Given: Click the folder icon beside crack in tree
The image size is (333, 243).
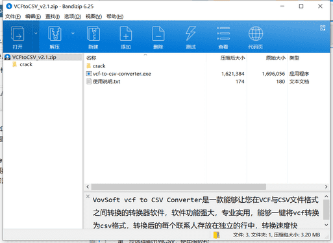Looking at the screenshot, I should pyautogui.click(x=15, y=64).
